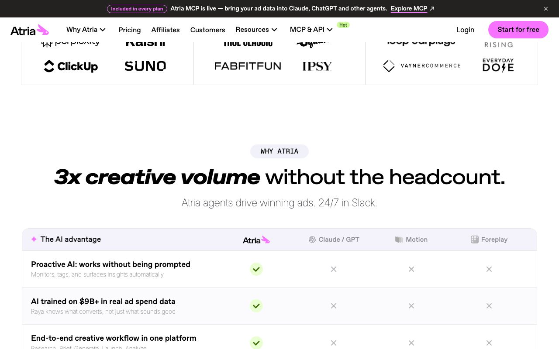
Task: Click Motion cross in Proactive AI row
Action: [411, 269]
